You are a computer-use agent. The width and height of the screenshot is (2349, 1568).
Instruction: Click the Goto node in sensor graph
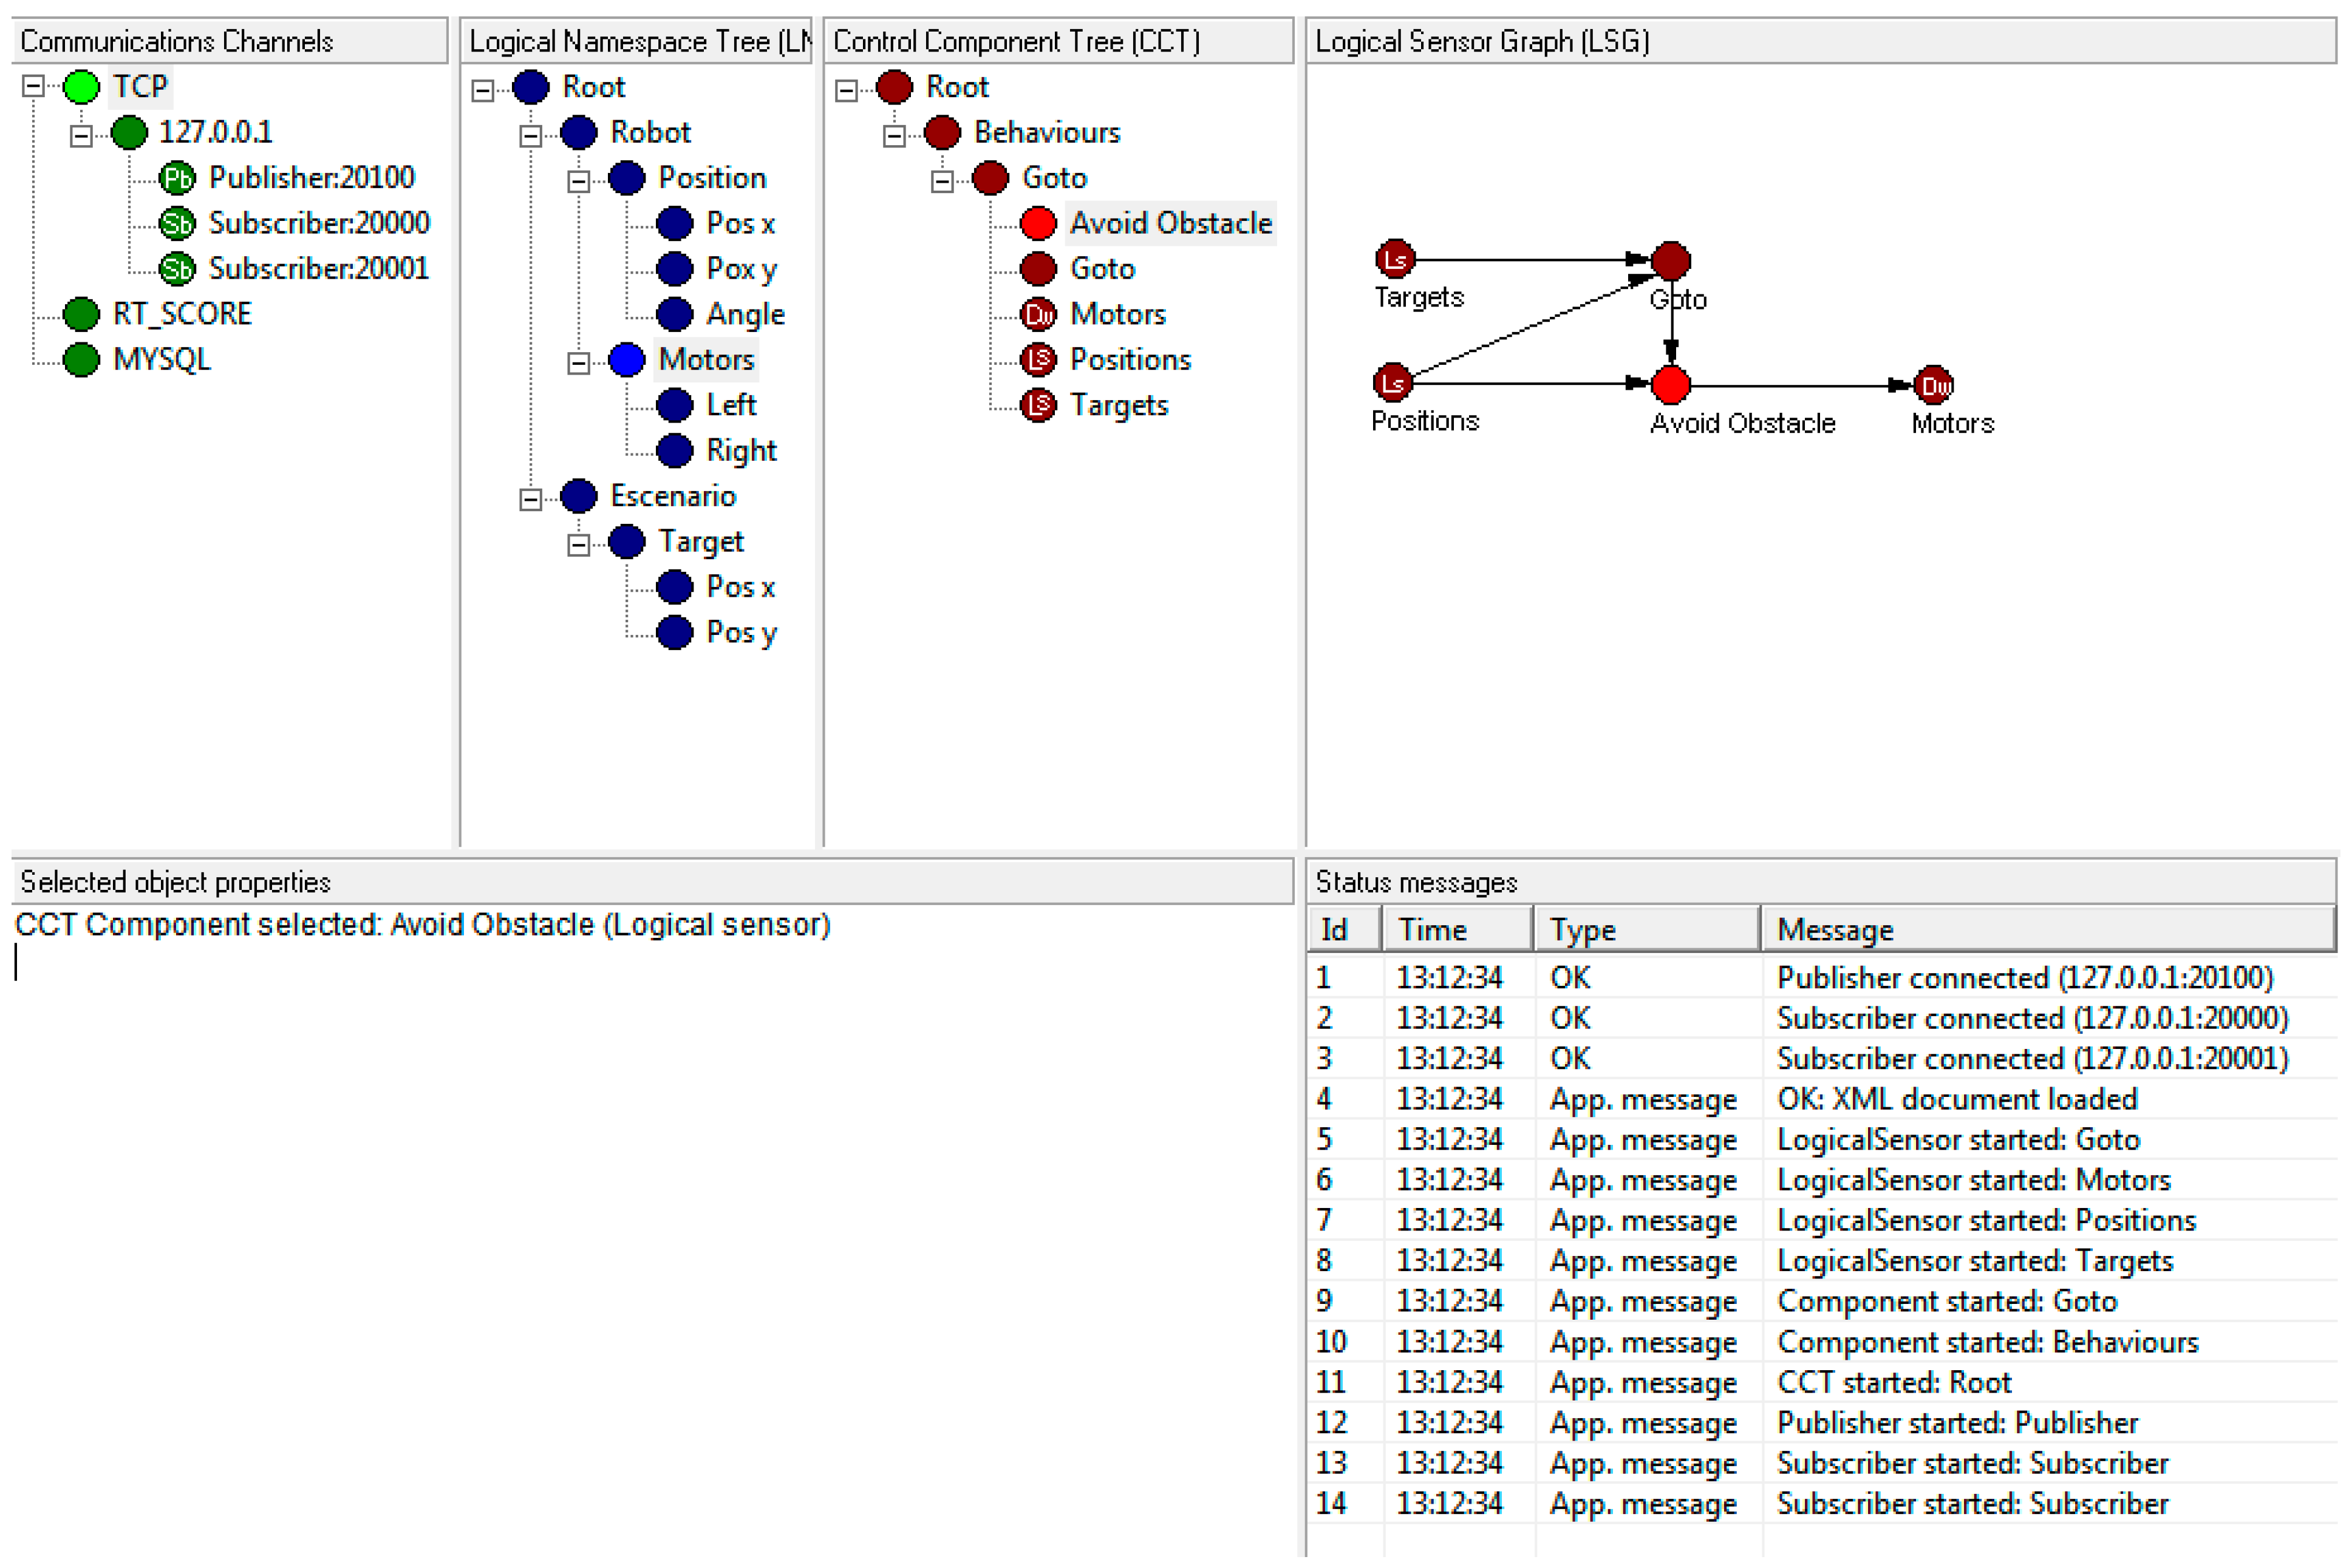point(1669,261)
